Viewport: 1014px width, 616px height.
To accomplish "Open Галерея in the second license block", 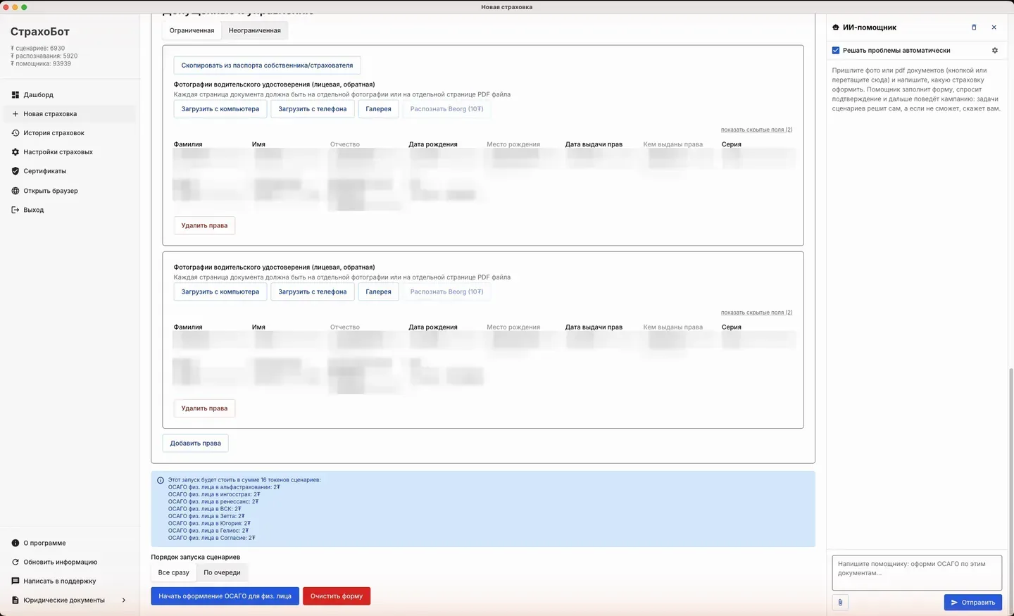I will [x=378, y=291].
